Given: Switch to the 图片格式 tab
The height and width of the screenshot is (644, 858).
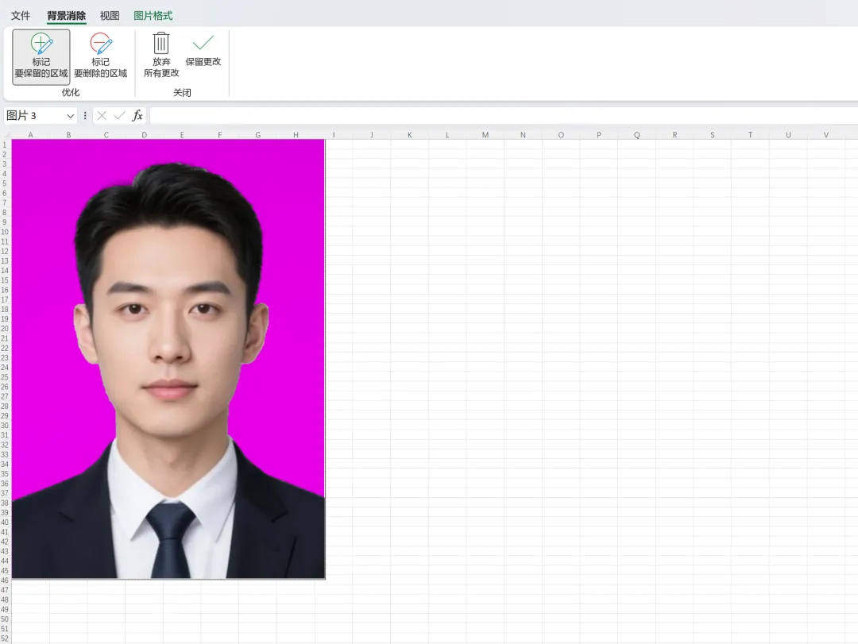Looking at the screenshot, I should click(x=153, y=16).
